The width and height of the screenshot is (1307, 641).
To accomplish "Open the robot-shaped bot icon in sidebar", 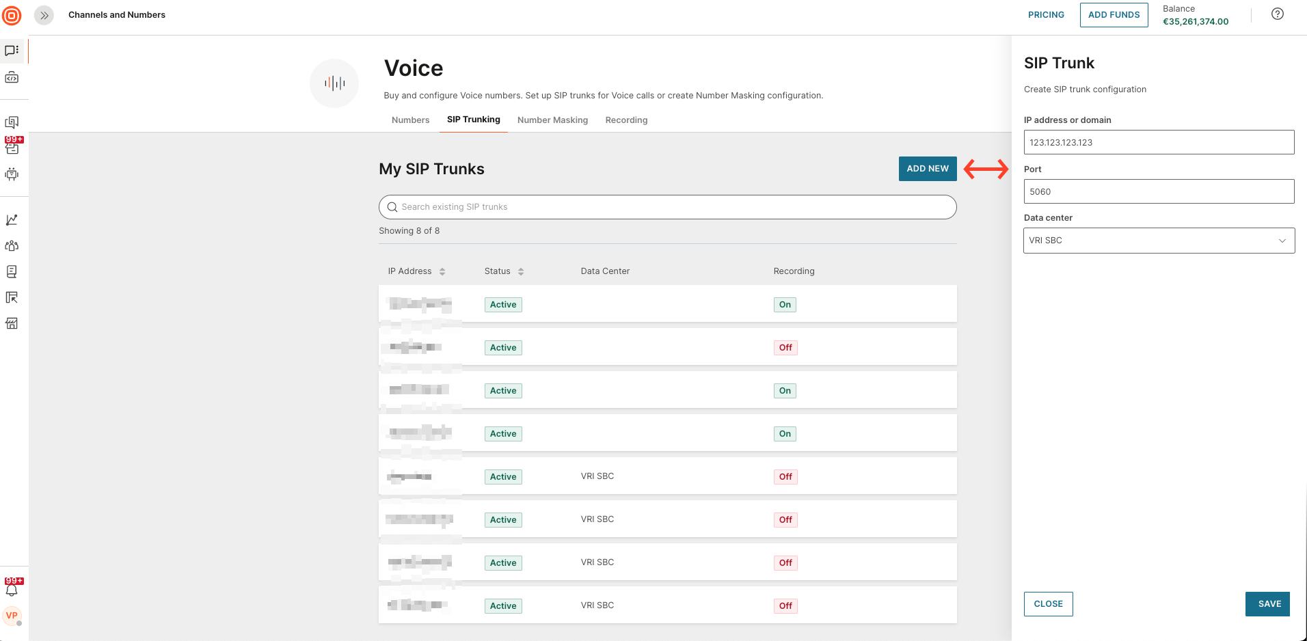I will [12, 174].
